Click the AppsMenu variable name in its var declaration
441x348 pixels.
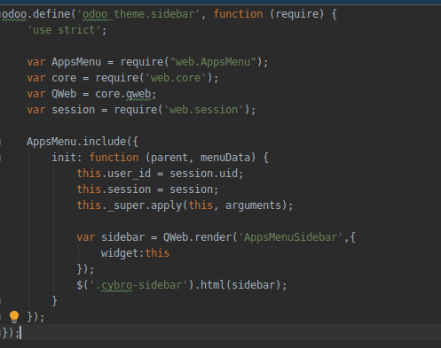76,62
